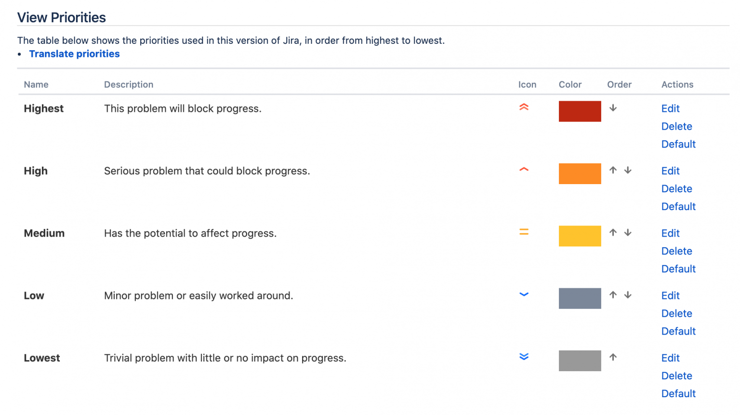Open the Translate priorities page

pos(74,54)
